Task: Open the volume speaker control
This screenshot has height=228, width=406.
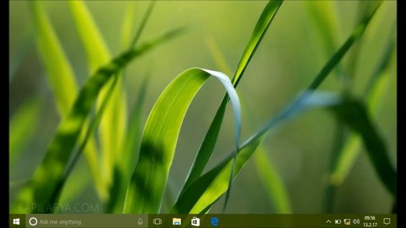Action: 357,222
